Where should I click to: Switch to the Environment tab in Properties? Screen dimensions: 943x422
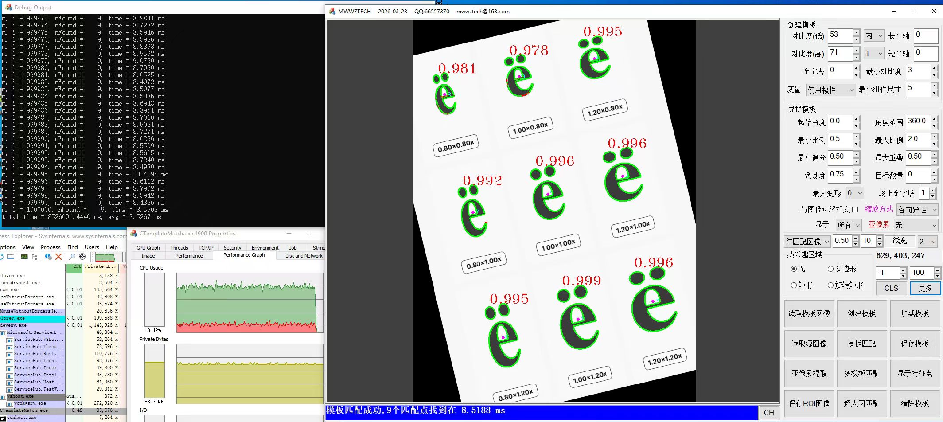click(x=265, y=248)
